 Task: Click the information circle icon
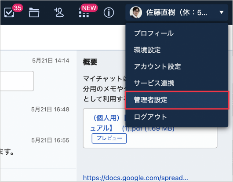(x=109, y=13)
